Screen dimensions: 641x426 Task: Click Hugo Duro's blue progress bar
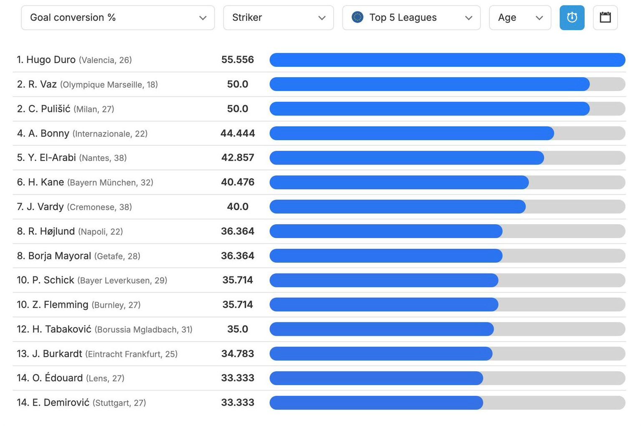click(x=447, y=60)
